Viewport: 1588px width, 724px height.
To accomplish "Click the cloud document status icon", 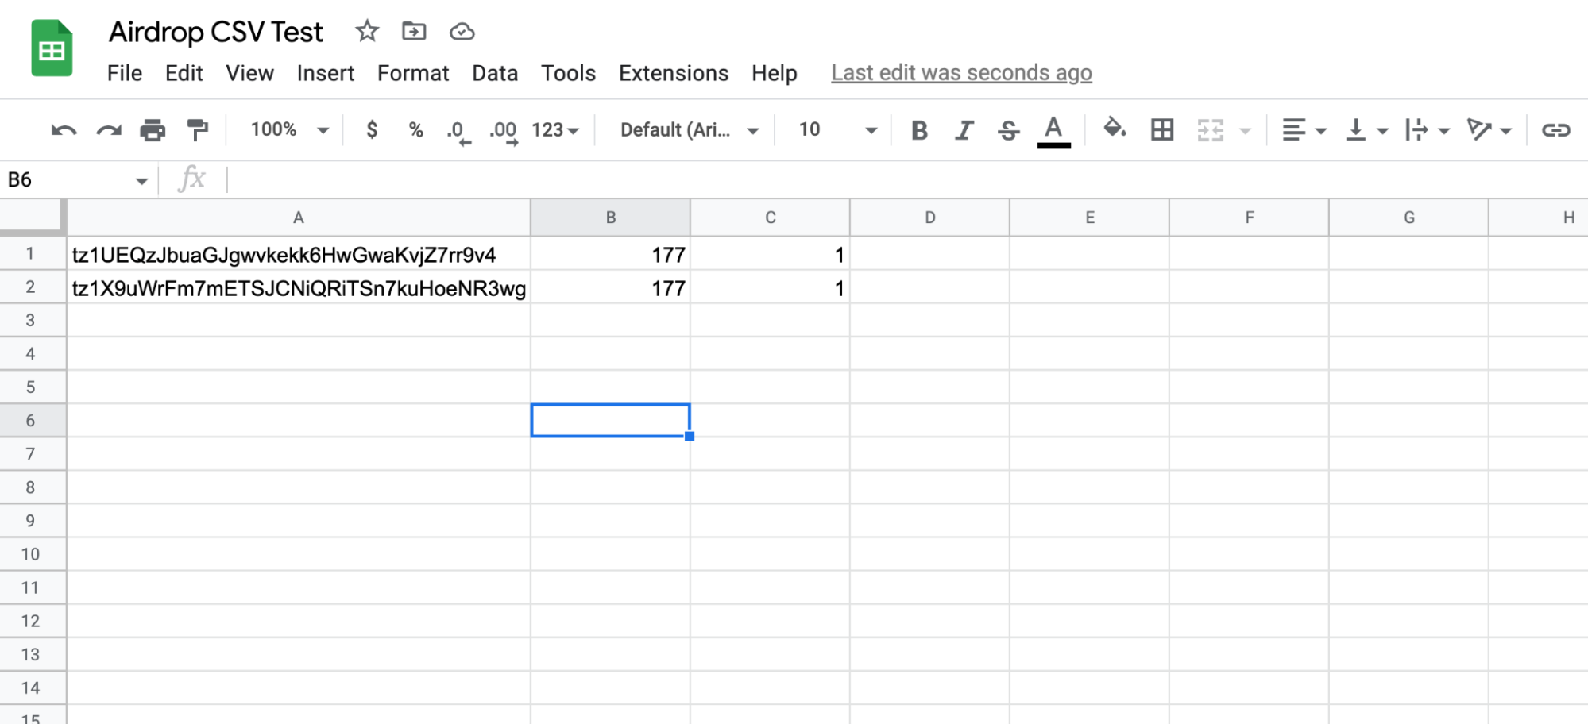I will point(462,32).
